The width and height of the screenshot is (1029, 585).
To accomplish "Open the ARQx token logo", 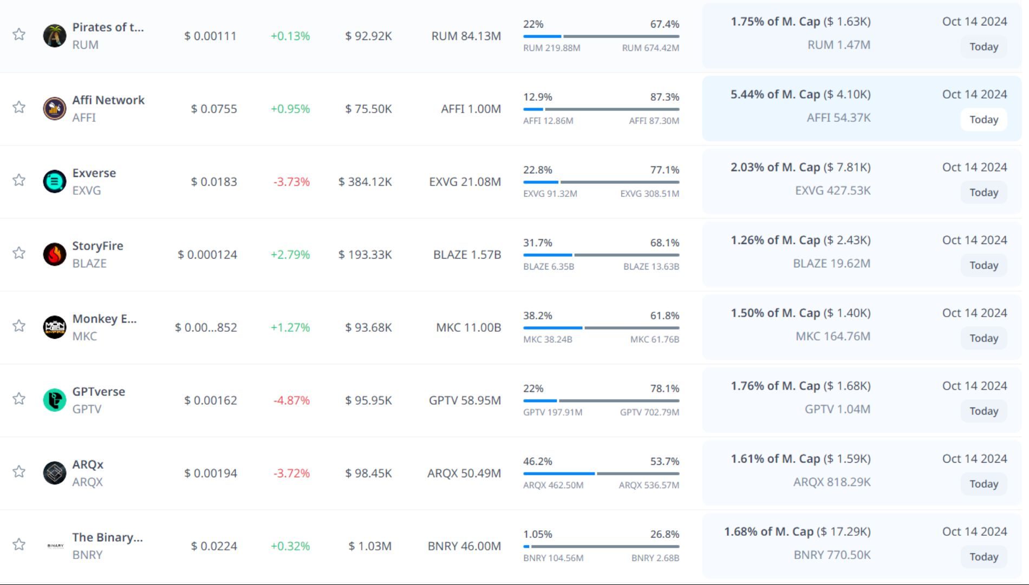I will [x=55, y=473].
